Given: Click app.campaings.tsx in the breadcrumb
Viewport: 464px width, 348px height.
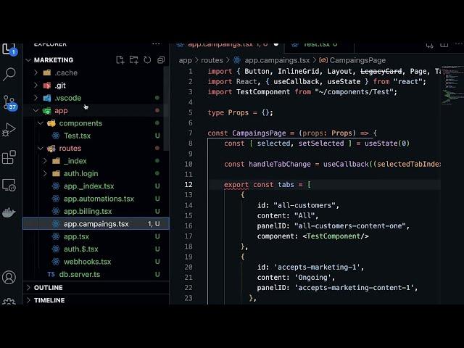Looking at the screenshot, I should [277, 60].
